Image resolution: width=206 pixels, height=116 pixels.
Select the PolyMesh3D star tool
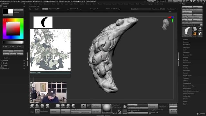pyautogui.click(x=200, y=29)
